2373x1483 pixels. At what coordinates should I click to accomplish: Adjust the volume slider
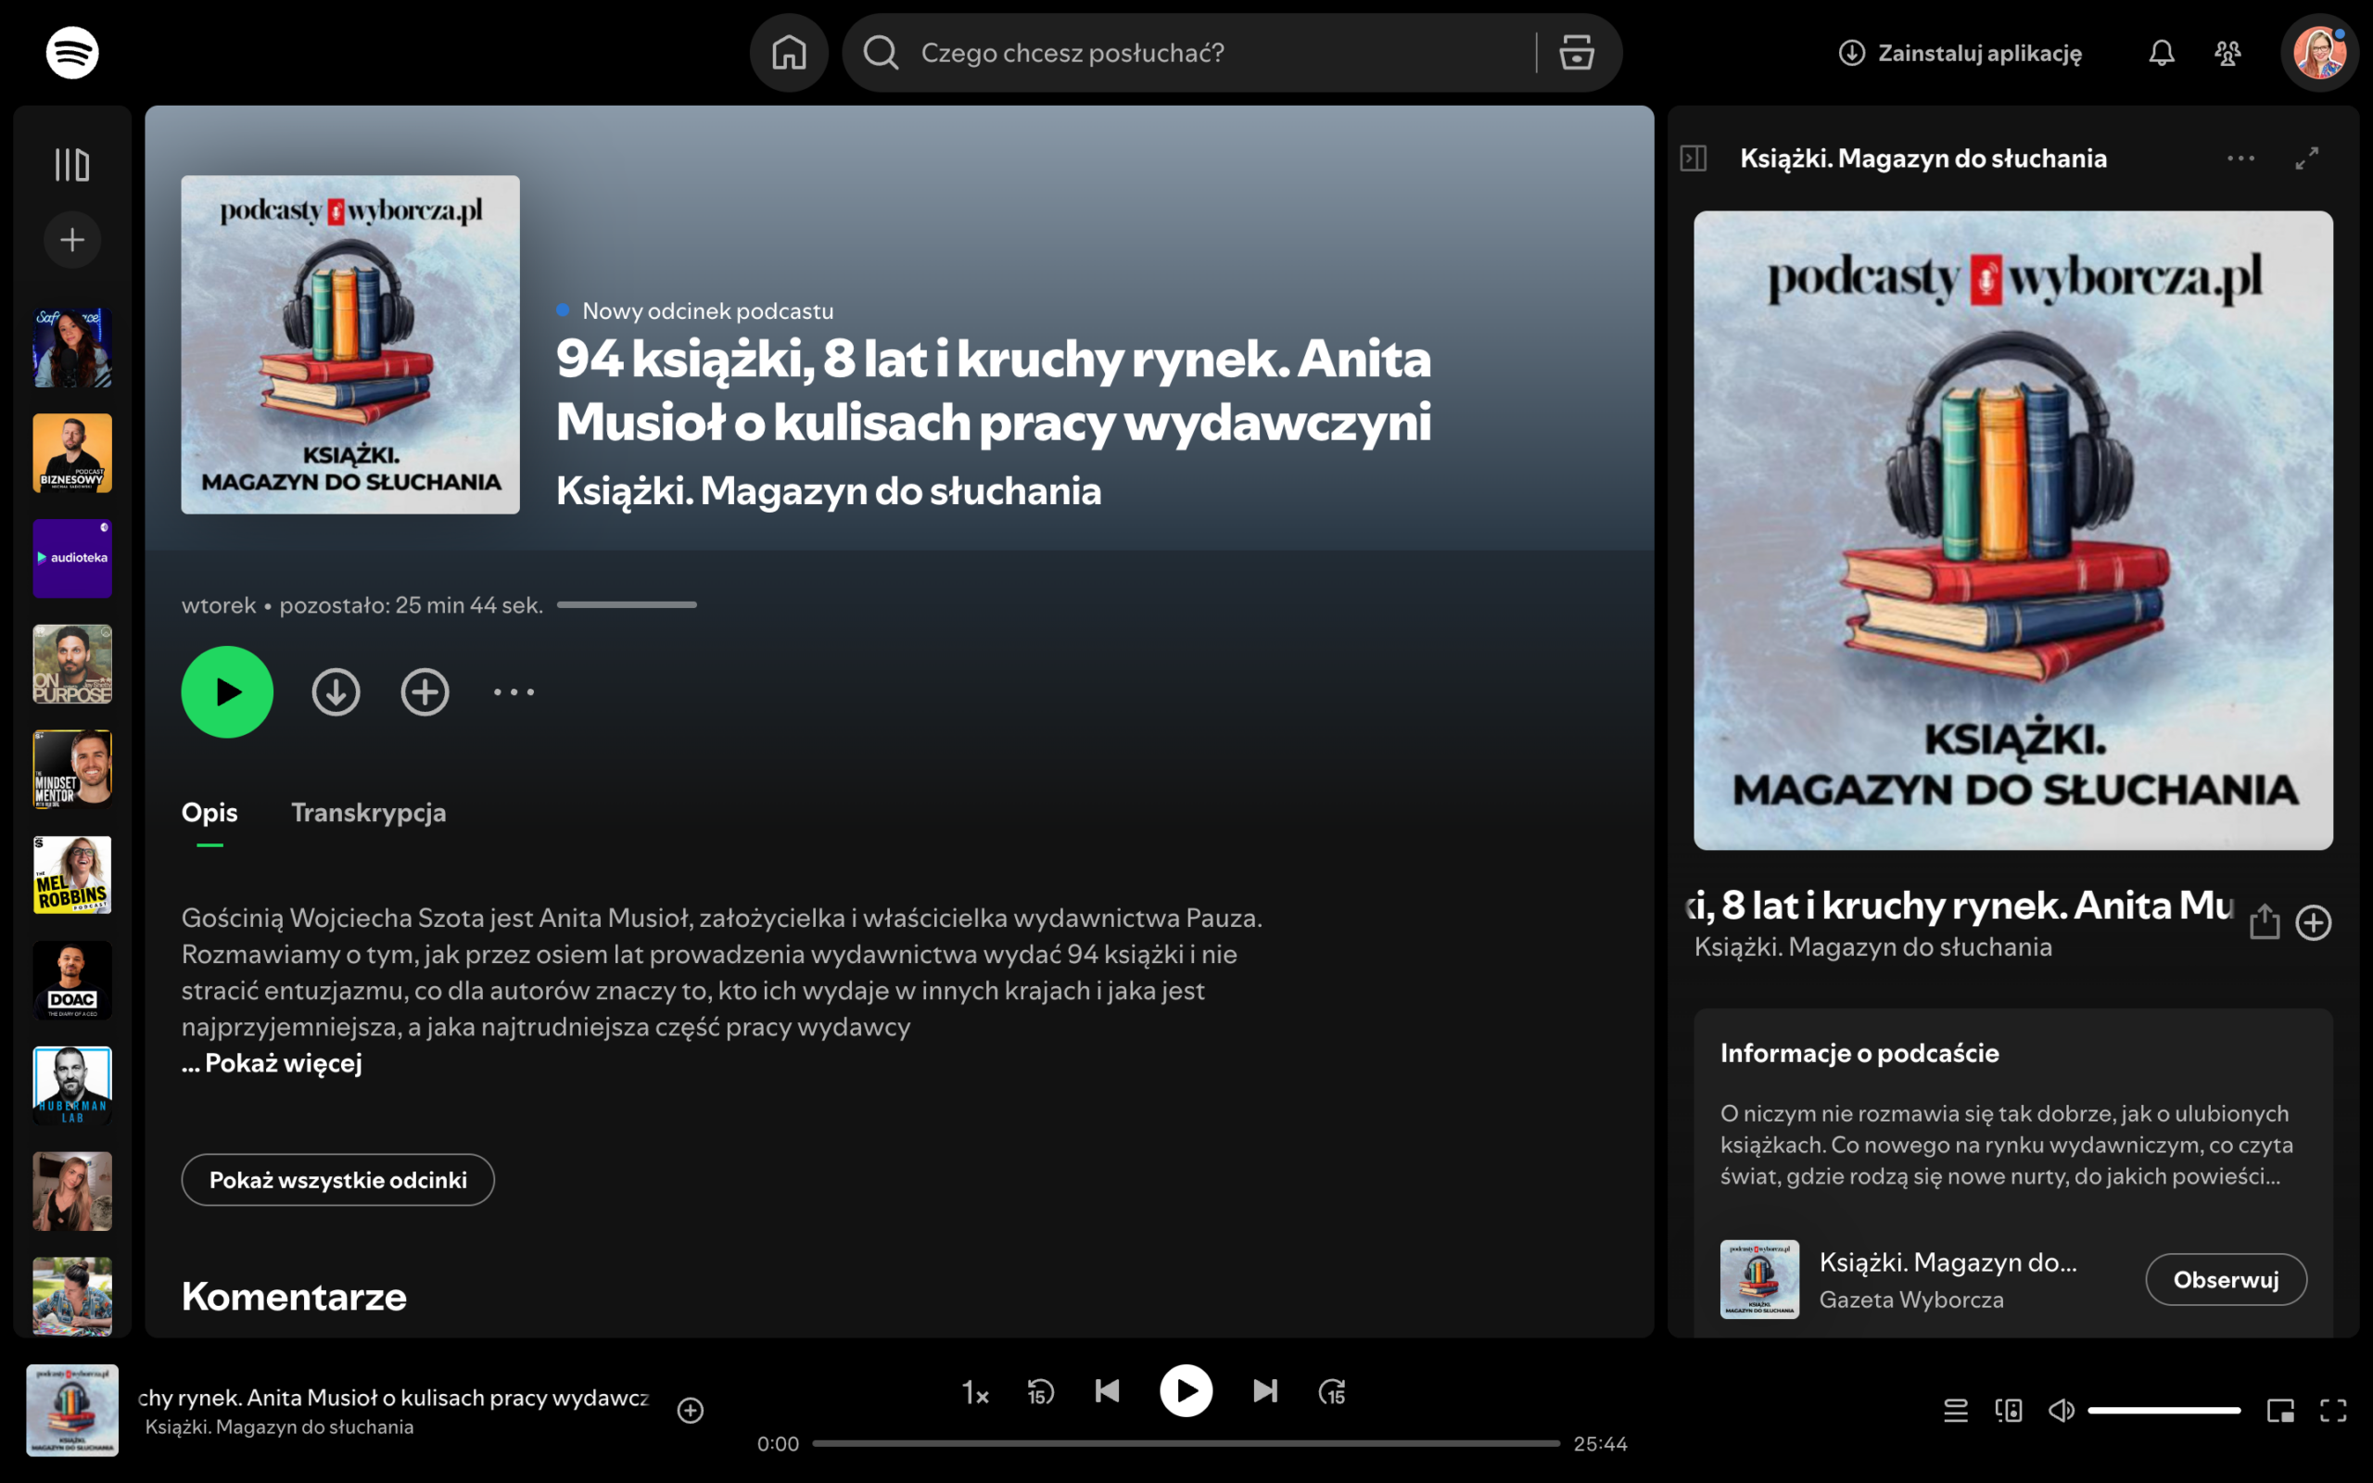pos(2164,1411)
